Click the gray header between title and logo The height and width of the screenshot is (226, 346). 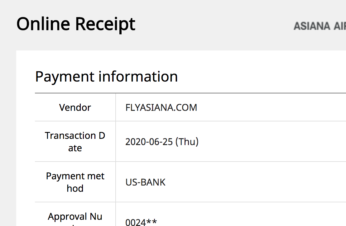[x=215, y=25]
